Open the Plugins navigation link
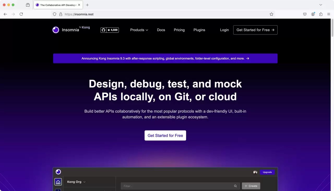Viewport: 334px width, 191px height. coord(199,30)
